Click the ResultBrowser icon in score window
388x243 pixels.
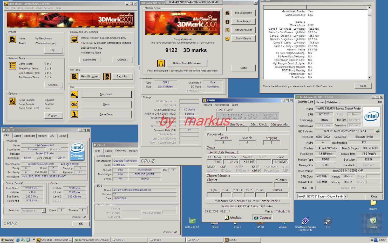(227, 30)
